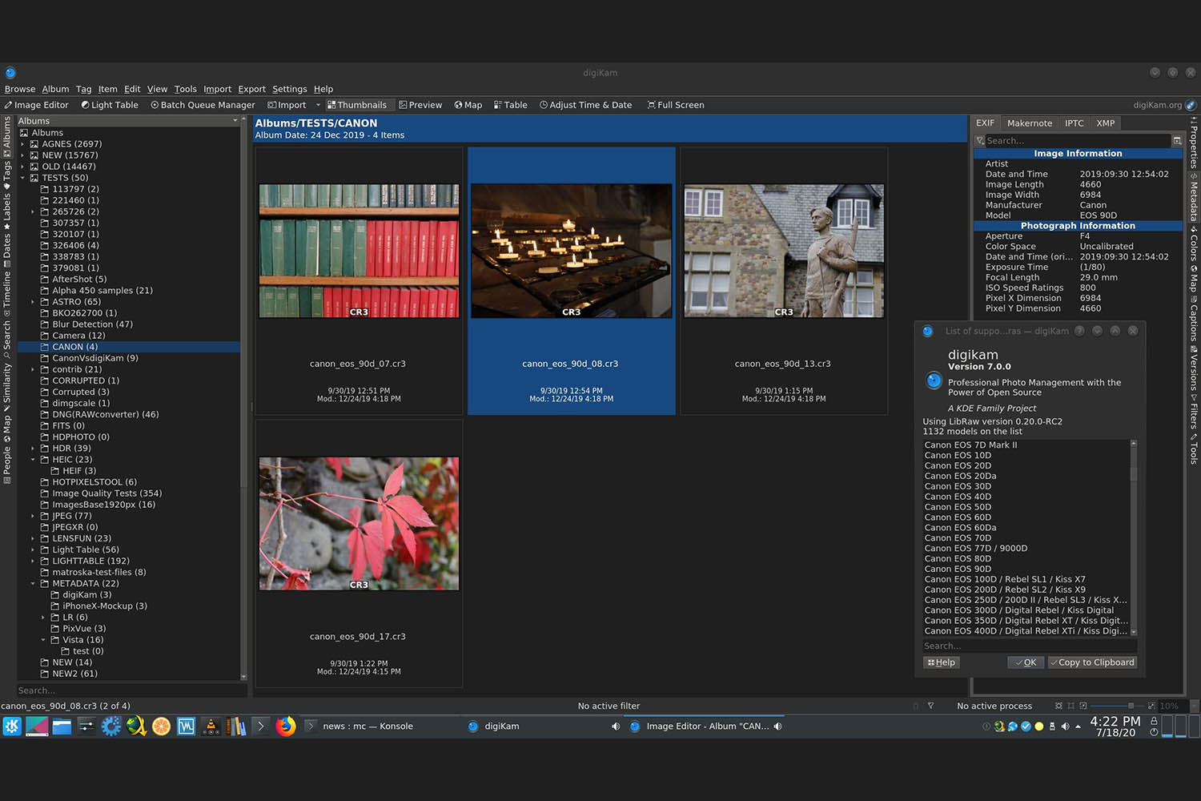This screenshot has height=801, width=1201.
Task: Open Adjust Time & Date tool
Action: 586,105
